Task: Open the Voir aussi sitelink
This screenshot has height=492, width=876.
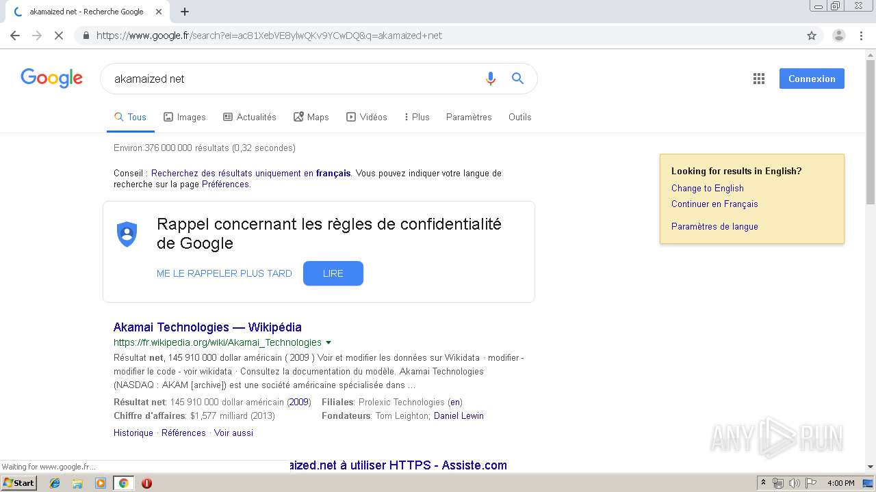Action: click(233, 433)
